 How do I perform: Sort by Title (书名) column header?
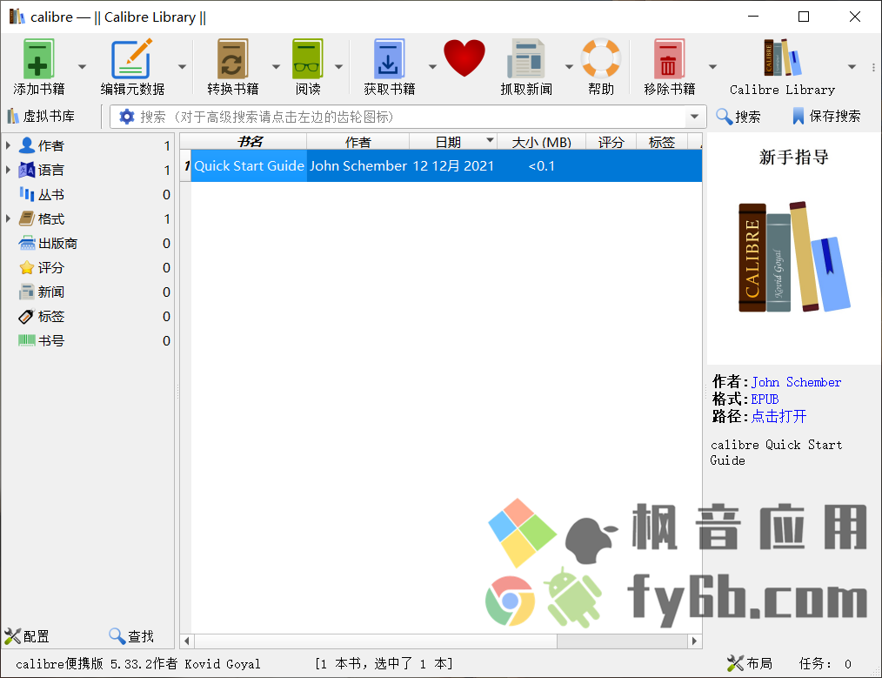249,142
